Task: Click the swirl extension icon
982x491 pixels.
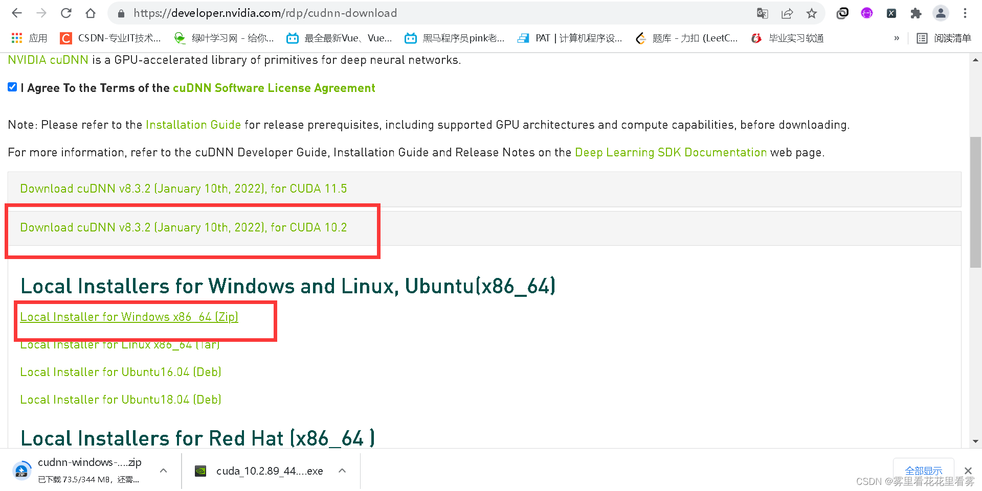Action: (842, 13)
